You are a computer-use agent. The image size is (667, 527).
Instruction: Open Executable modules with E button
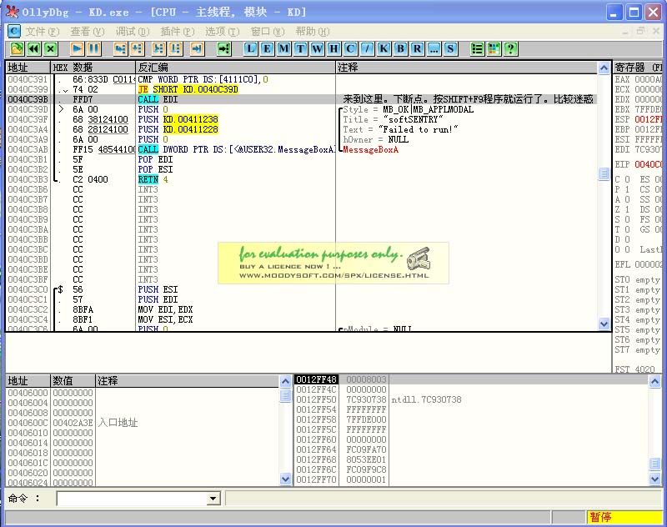267,49
